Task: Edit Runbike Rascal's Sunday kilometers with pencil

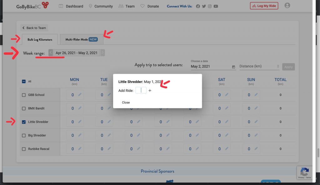Action: 256,149
